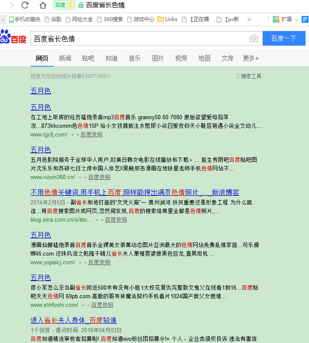Viewport: 309px width, 343px height.
Task: Click the date text 2014年2月5日
Action: (x=47, y=202)
